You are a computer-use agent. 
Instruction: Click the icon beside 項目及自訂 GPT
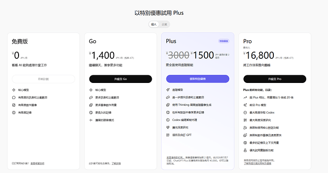[x=168, y=135]
